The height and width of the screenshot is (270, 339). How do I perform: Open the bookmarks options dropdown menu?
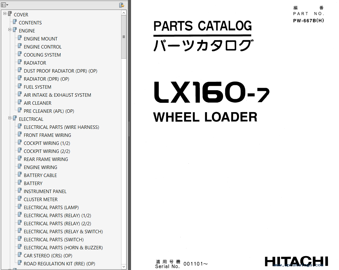(5, 5)
